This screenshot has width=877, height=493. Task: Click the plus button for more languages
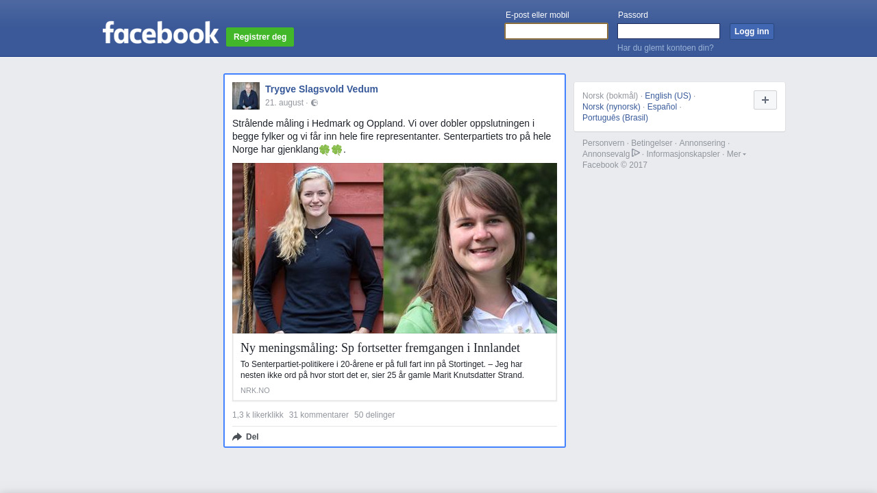(765, 100)
